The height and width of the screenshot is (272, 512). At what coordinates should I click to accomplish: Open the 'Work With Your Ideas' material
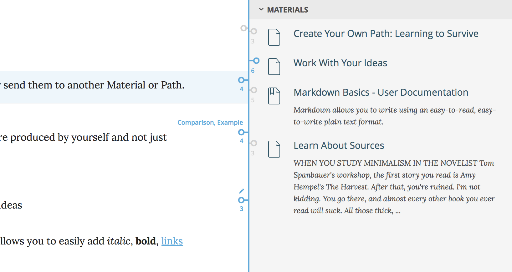point(340,63)
